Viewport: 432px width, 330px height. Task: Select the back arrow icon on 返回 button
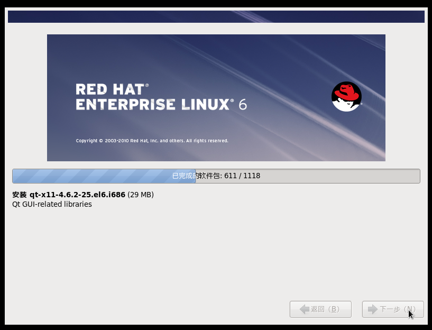point(304,309)
